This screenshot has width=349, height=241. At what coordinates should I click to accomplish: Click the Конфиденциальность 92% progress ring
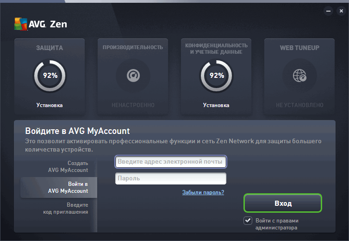(216, 76)
